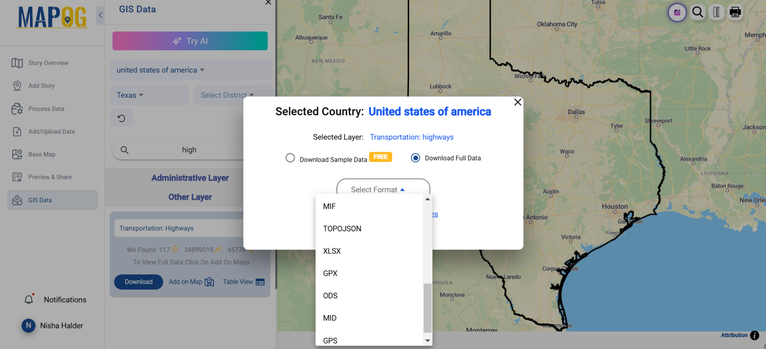The image size is (766, 349).
Task: Click the Download button for Highways data
Action: pos(138,282)
